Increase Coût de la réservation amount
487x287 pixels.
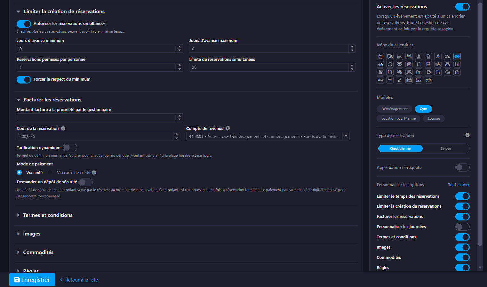177,134
